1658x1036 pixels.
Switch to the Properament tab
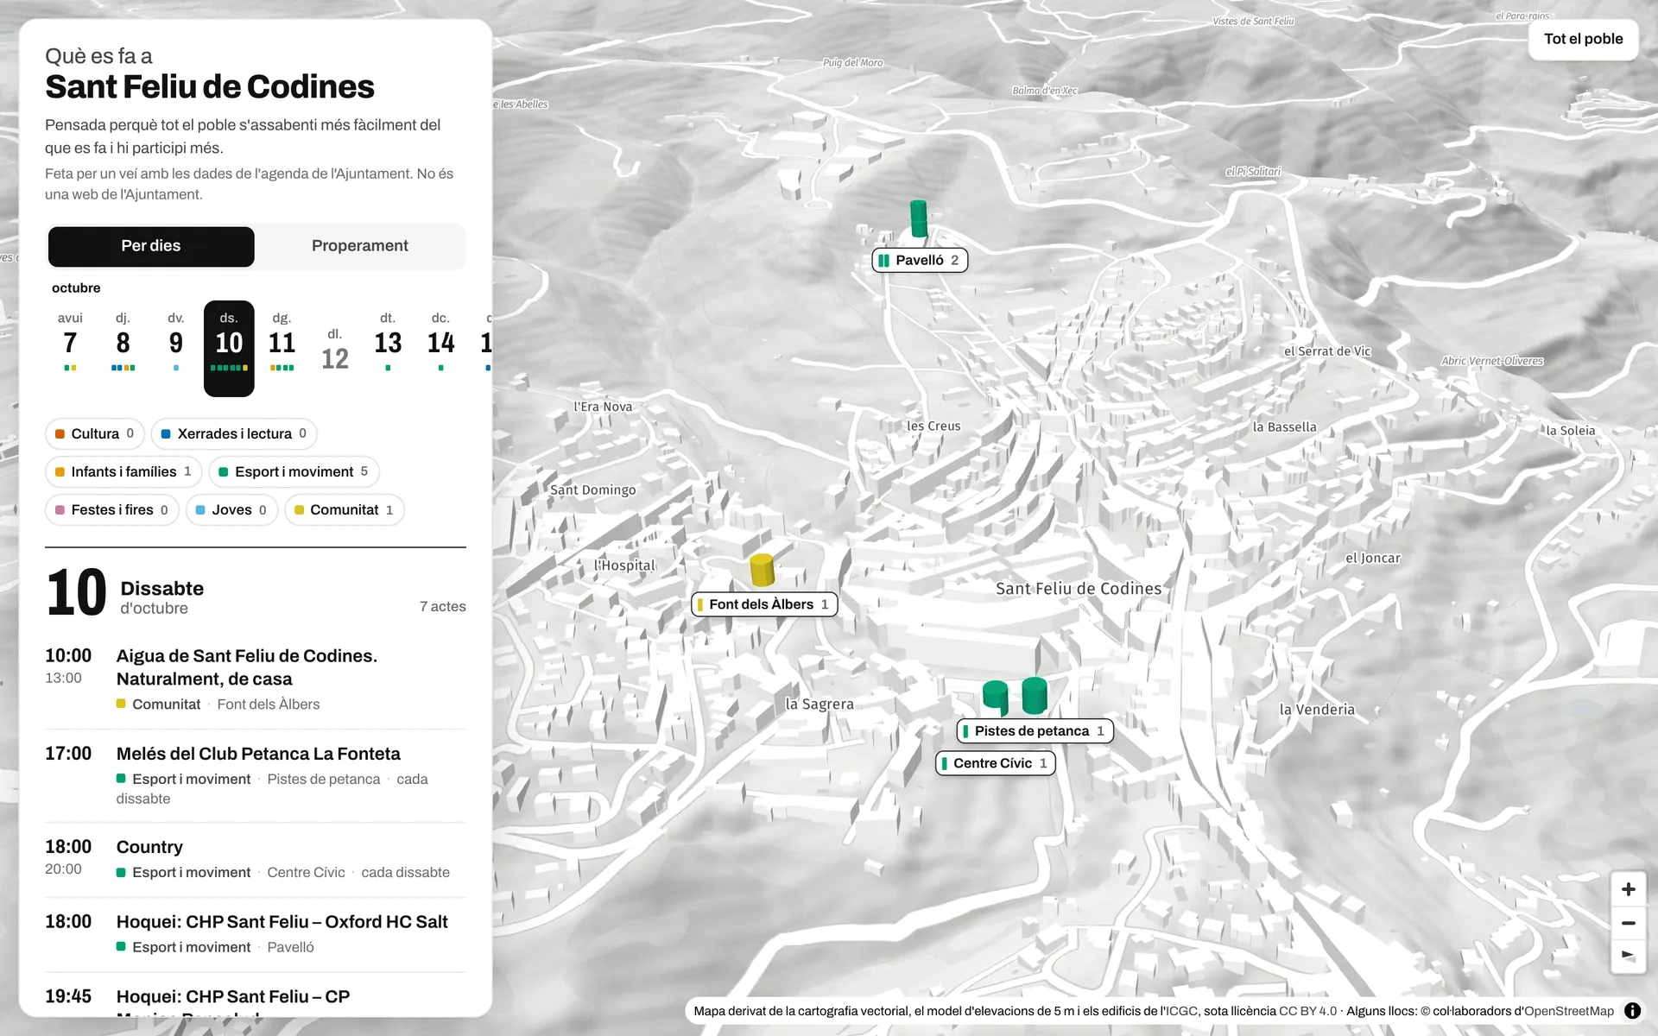tap(360, 246)
